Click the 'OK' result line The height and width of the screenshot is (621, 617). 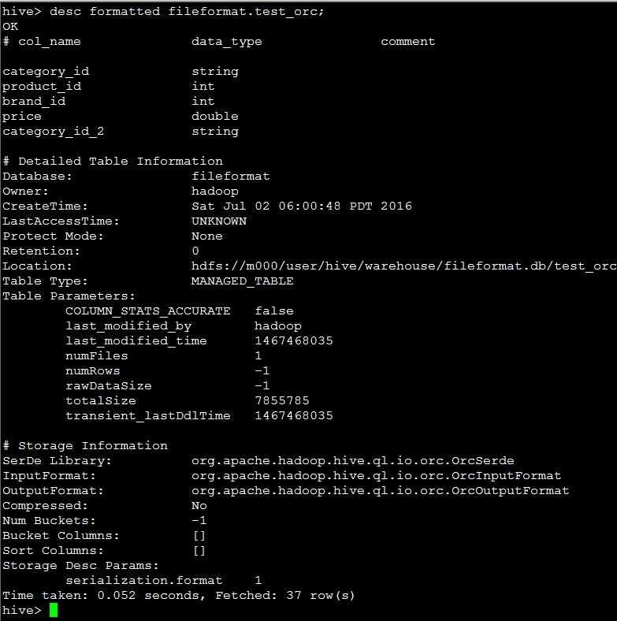click(x=10, y=27)
